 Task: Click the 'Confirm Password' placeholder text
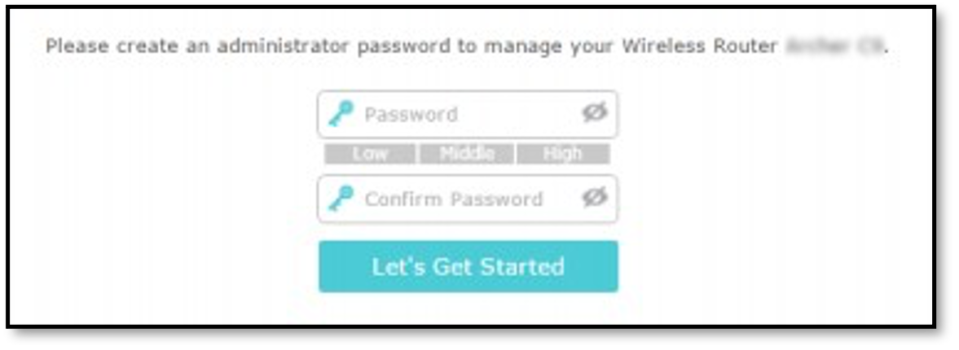point(454,199)
